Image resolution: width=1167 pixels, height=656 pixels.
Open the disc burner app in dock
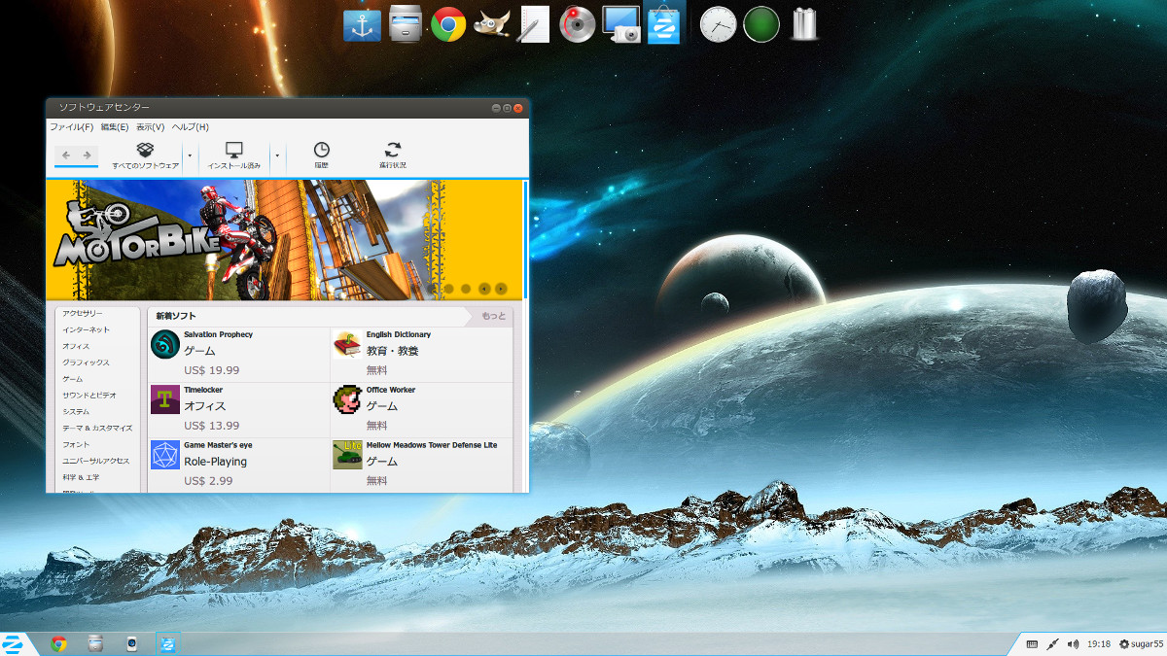578,23
